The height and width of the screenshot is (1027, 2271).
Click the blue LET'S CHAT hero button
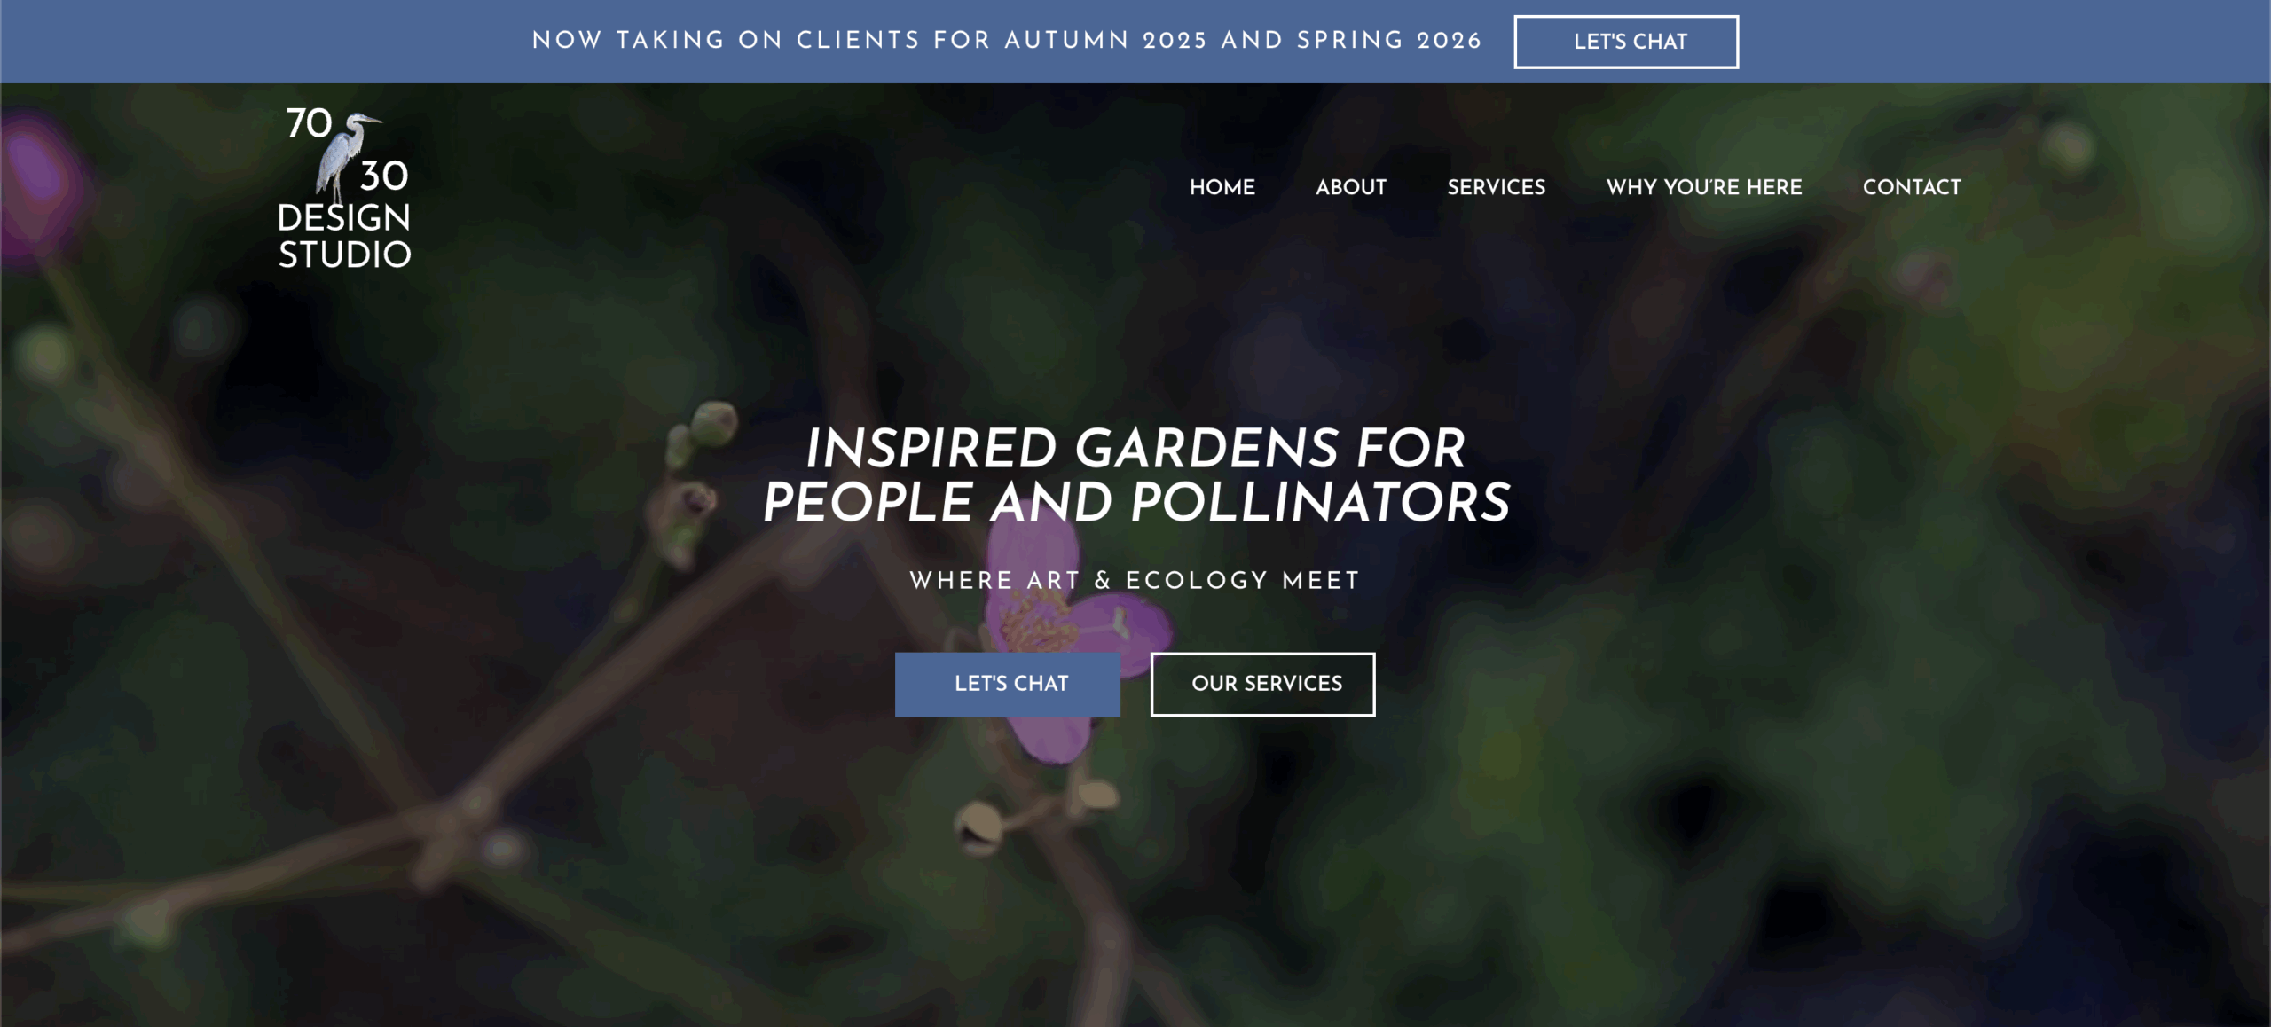(x=1008, y=684)
